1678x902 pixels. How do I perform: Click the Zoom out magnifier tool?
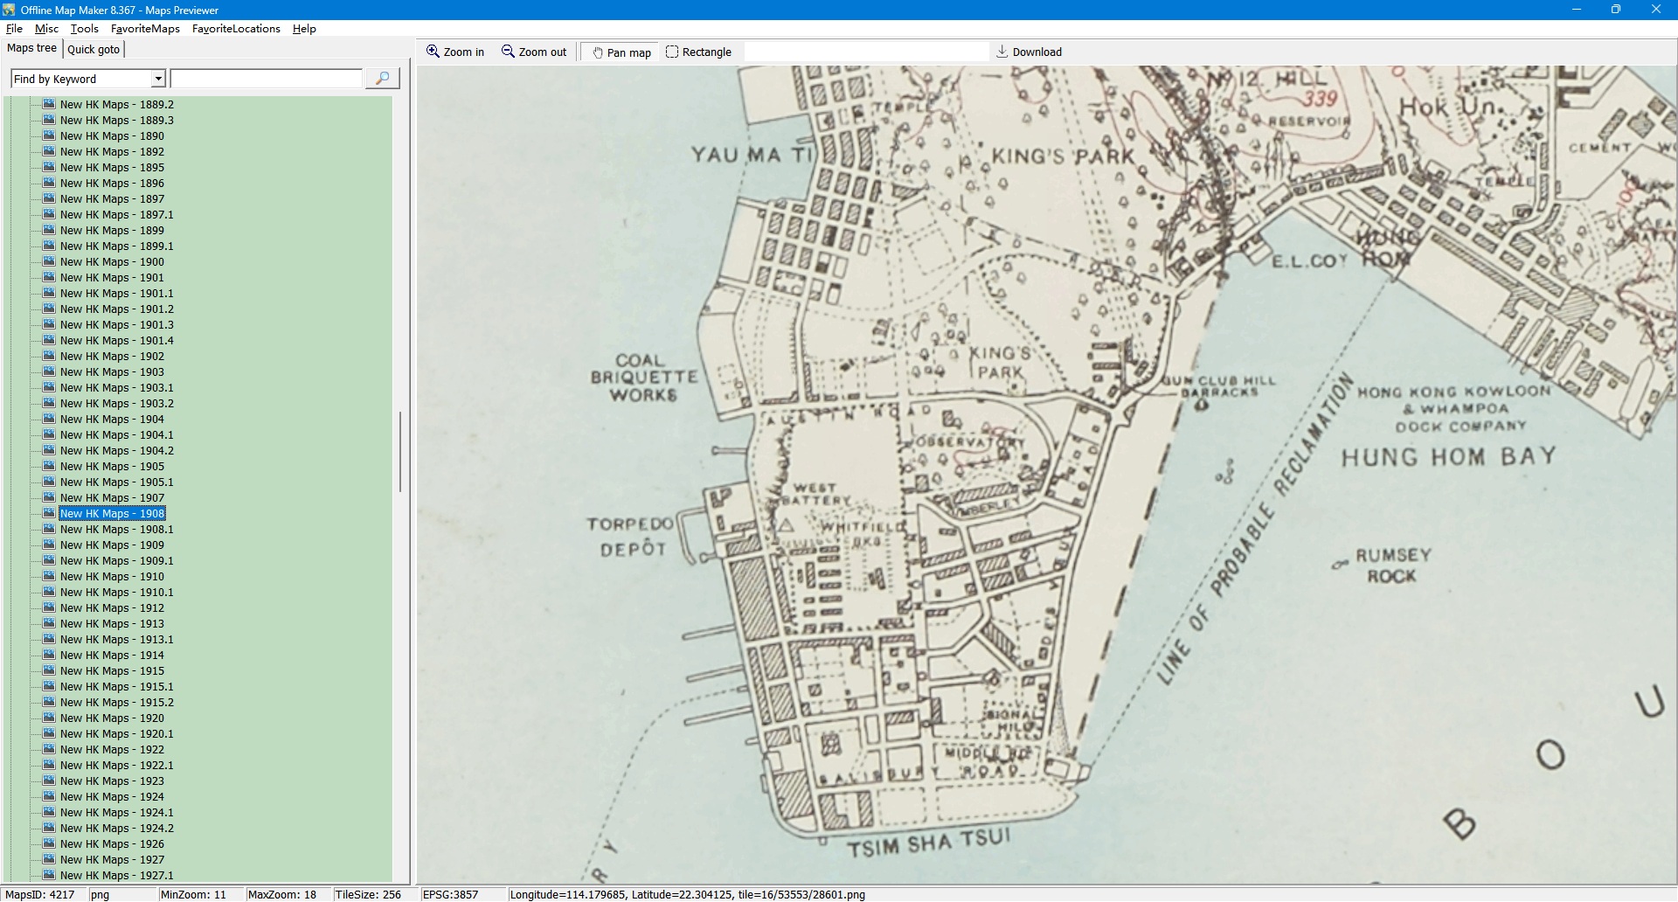534,52
